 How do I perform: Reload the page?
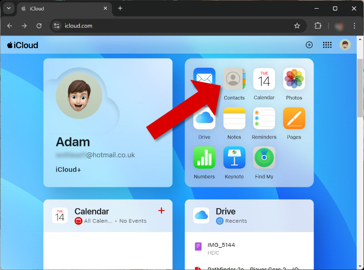coord(39,26)
